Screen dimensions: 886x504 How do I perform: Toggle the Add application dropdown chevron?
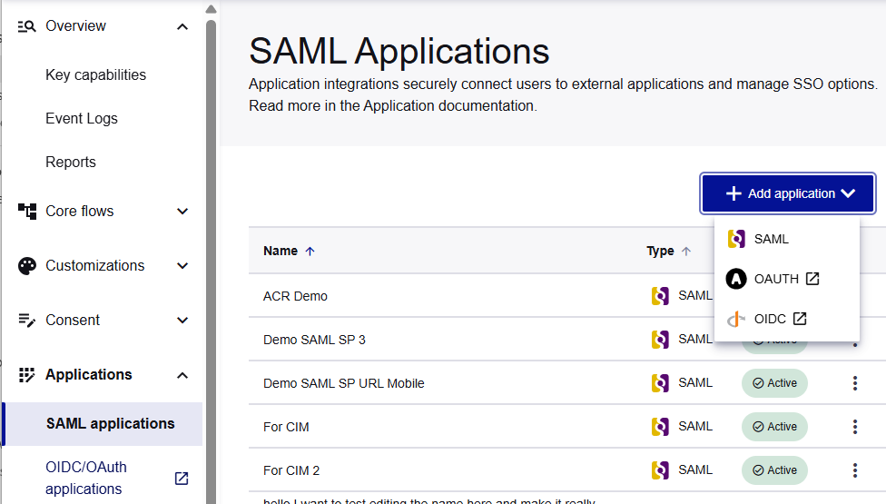tap(848, 193)
